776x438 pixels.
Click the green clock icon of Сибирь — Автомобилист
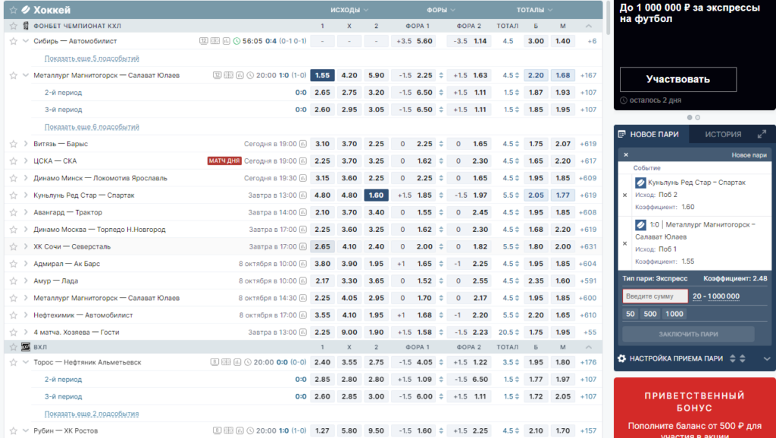click(x=236, y=41)
